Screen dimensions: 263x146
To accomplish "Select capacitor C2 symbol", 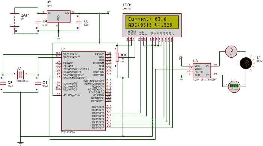I will pos(3,84).
